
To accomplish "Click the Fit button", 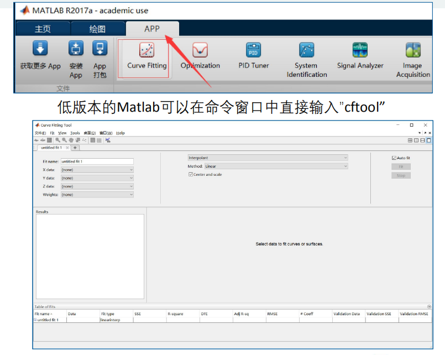I will [401, 166].
